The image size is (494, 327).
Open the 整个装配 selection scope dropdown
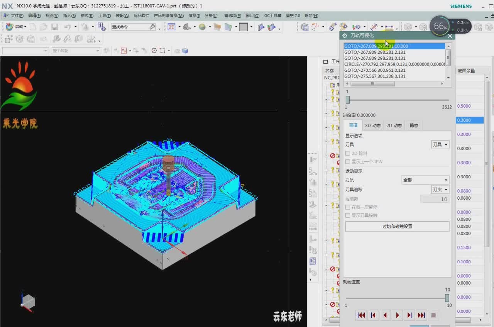76,51
